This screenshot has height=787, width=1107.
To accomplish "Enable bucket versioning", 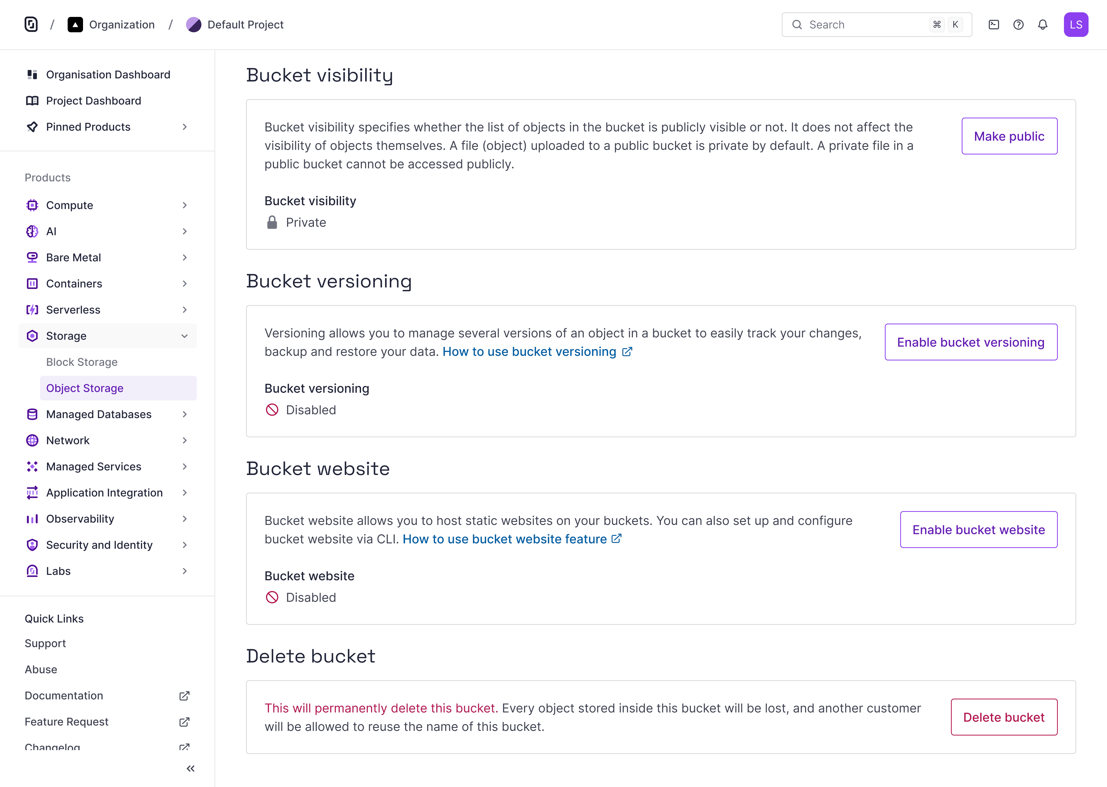I will [x=970, y=342].
